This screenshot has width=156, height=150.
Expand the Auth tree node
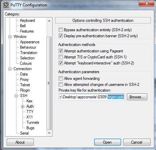coord(23,106)
